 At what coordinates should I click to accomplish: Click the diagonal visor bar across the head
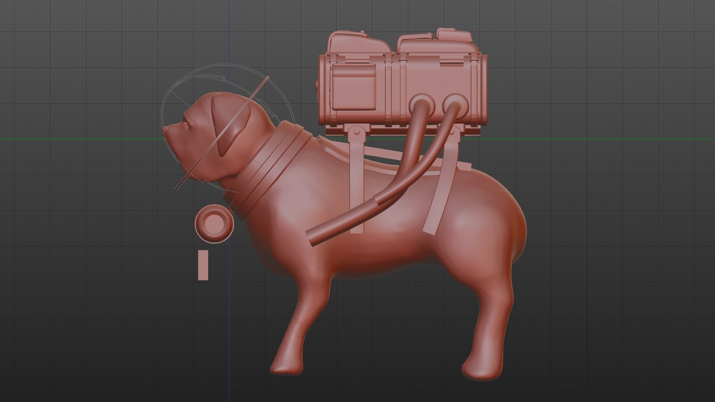point(222,133)
